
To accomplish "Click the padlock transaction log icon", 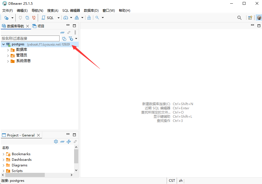I will pos(89,18).
